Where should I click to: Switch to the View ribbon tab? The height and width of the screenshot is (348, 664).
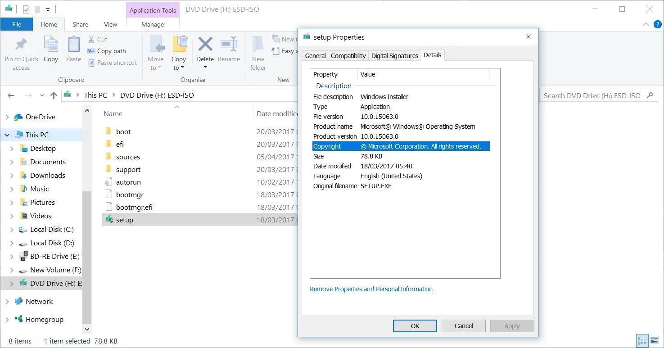point(110,24)
